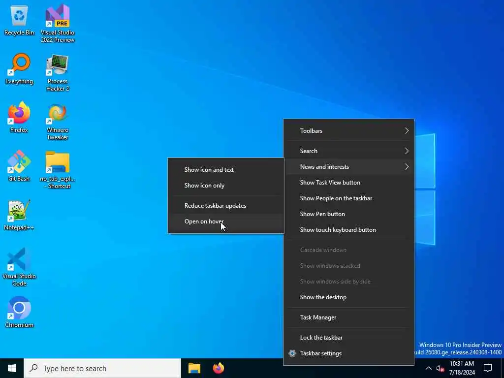Expand the Search submenu arrow
504x378 pixels.
coord(407,151)
